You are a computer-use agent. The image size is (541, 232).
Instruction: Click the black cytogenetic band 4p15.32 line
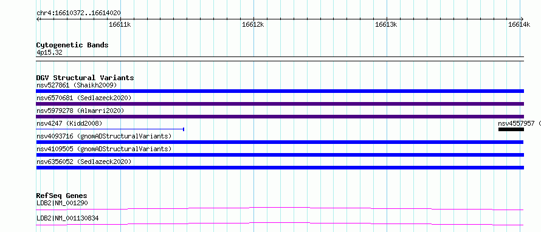(280, 59)
